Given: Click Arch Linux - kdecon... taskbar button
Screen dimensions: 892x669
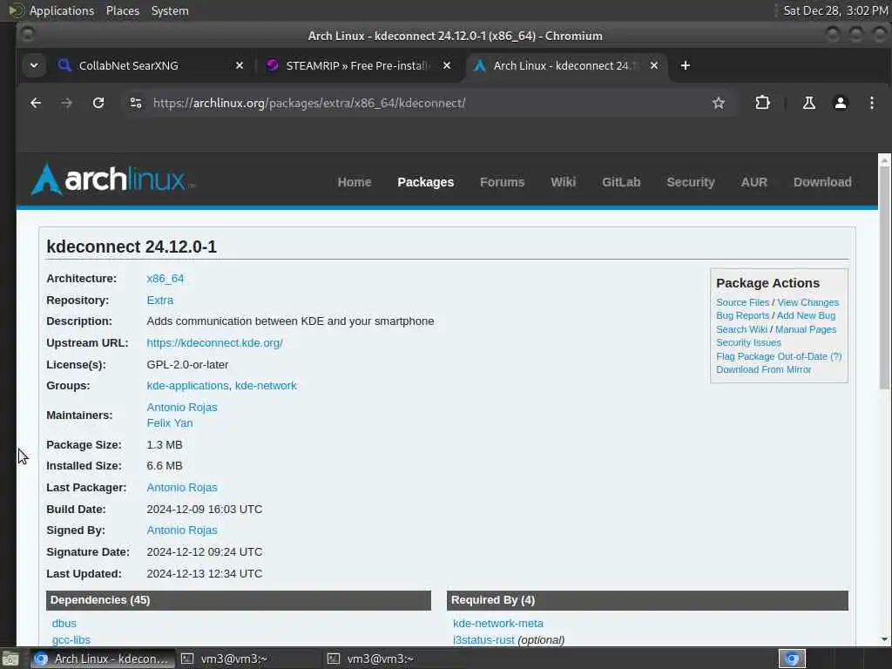Looking at the screenshot, I should 103,659.
